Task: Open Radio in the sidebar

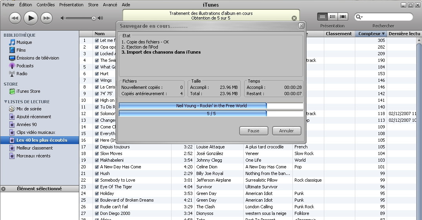Action: coord(22,73)
